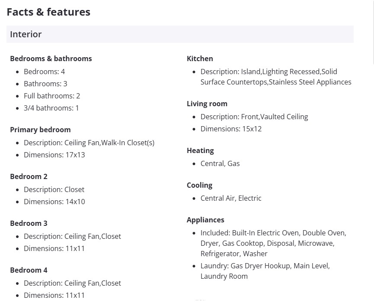The image size is (374, 303).
Task: Click the Heating Central, Gas entry
Action: point(220,163)
